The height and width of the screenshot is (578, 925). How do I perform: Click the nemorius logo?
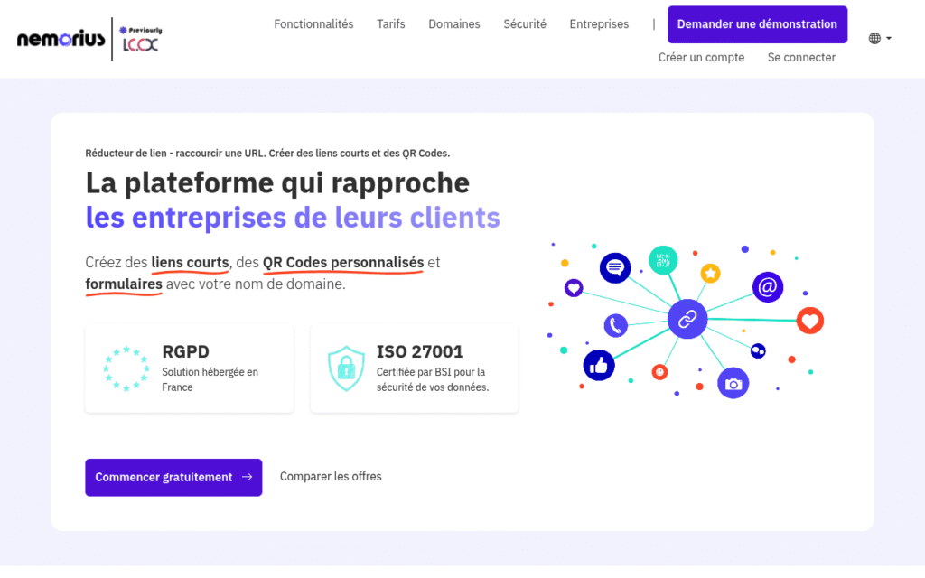tap(61, 39)
